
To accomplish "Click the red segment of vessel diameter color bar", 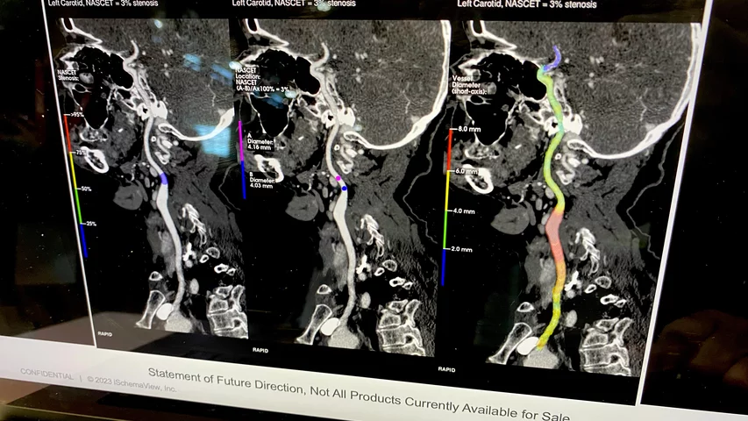I will (449, 150).
